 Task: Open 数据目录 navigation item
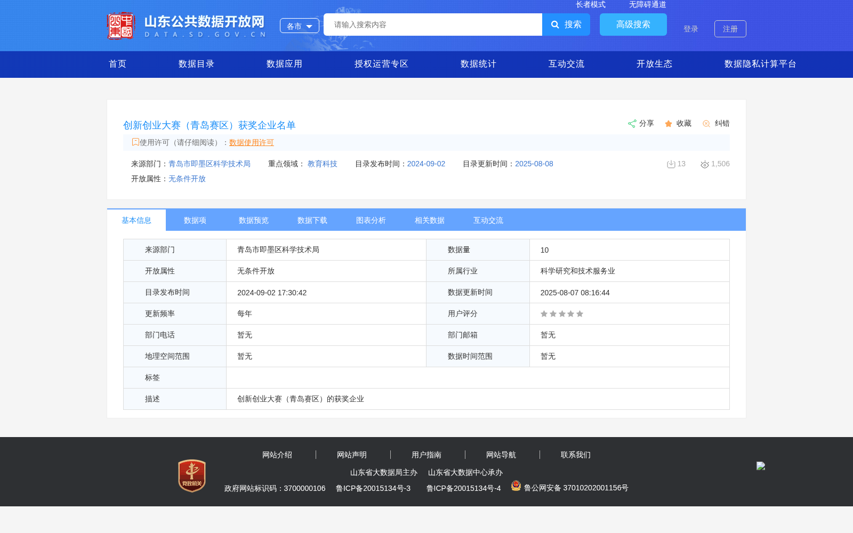pos(196,64)
